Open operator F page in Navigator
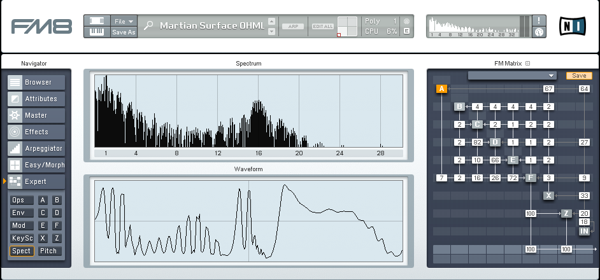The height and width of the screenshot is (280, 600). click(57, 225)
